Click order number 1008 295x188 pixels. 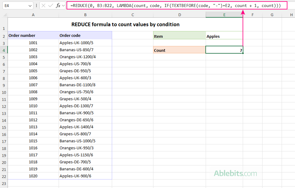point(33,92)
